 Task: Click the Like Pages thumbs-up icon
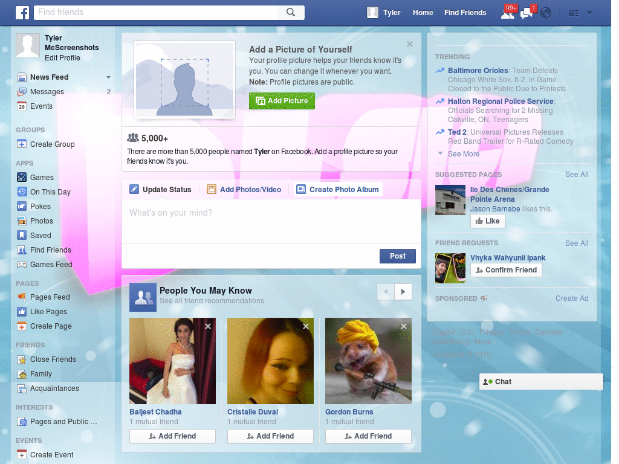point(22,312)
